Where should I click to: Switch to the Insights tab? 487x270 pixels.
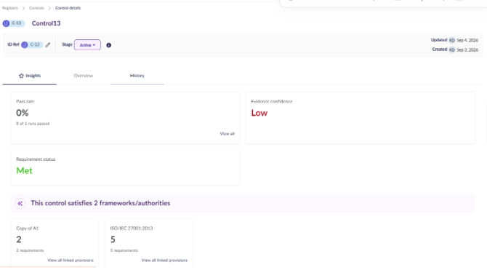(30, 76)
